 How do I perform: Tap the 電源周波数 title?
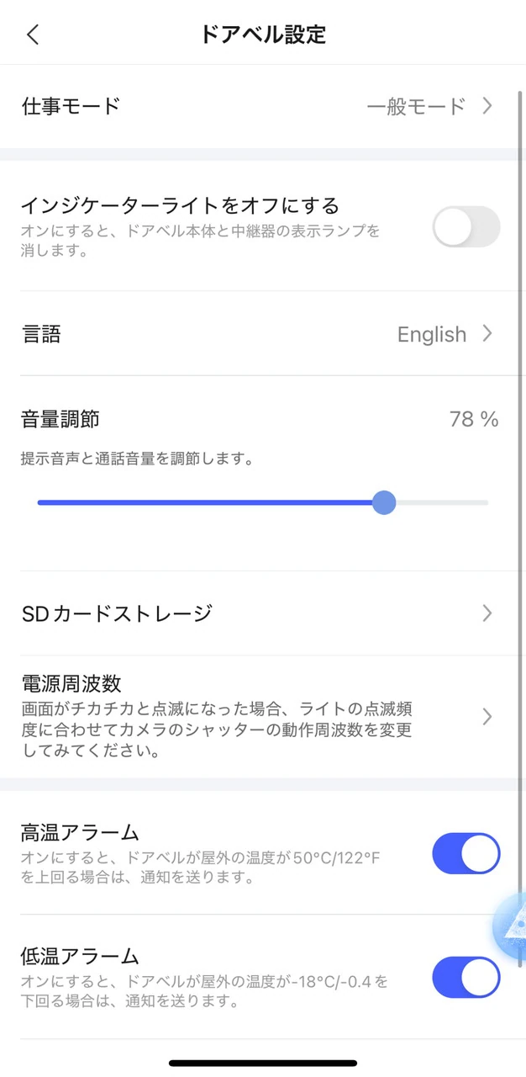coord(71,682)
